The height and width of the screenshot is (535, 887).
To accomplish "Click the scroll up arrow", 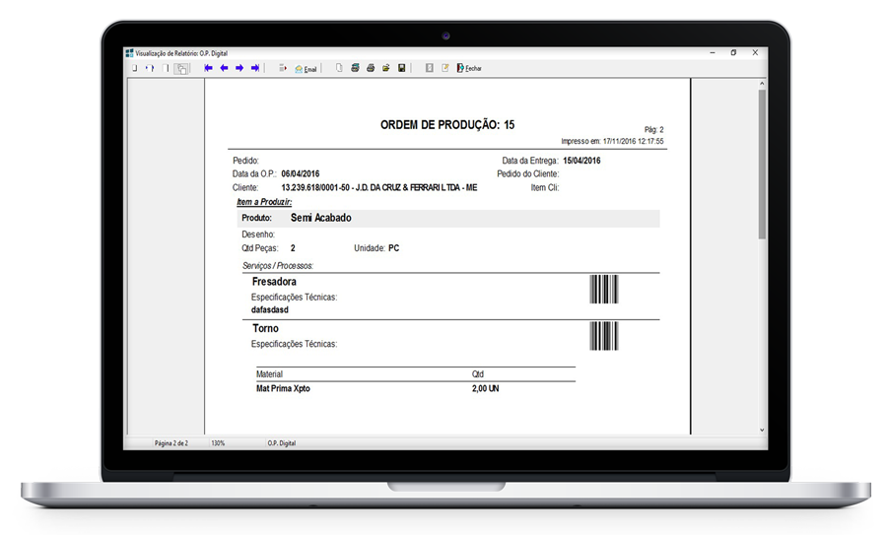I will [x=762, y=84].
